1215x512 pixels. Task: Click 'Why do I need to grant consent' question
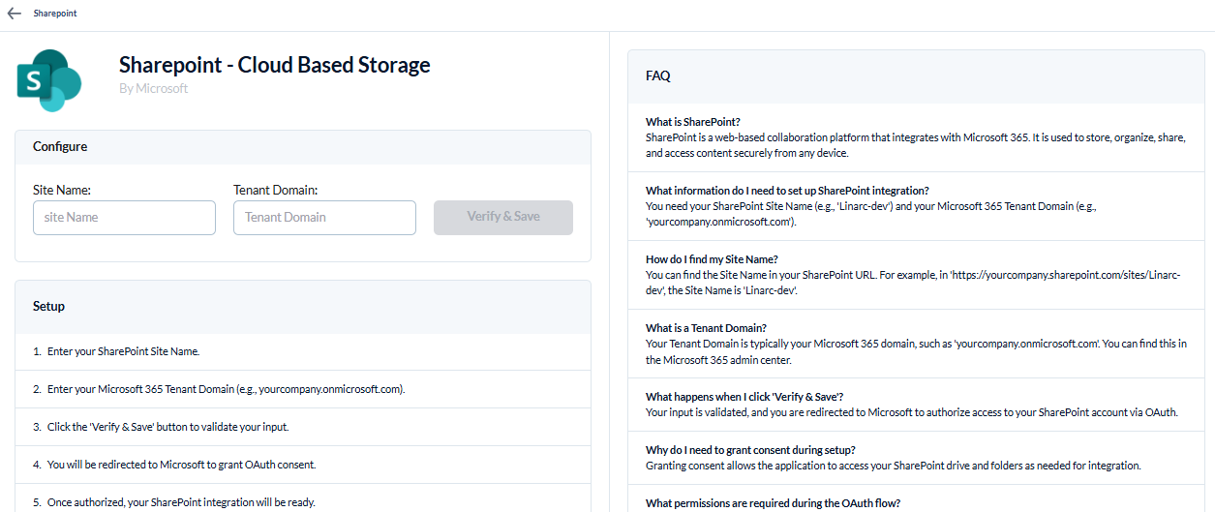pos(750,450)
